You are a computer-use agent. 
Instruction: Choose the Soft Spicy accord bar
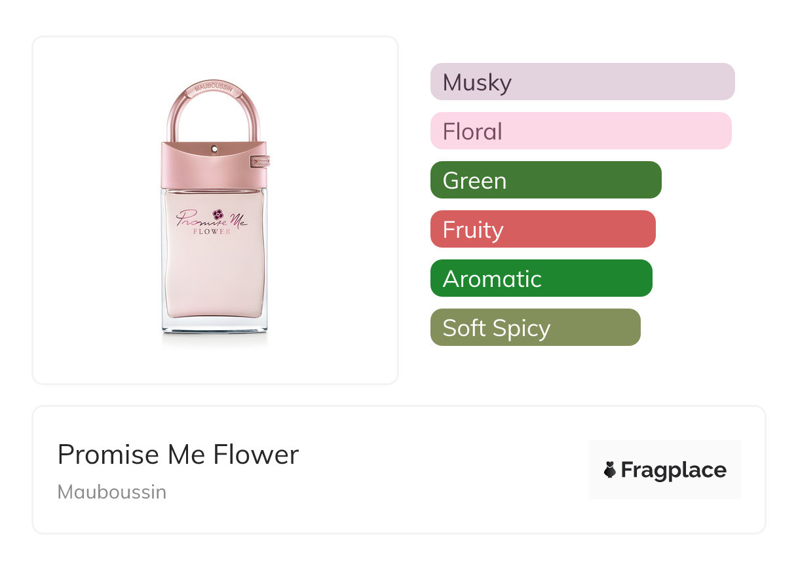tap(535, 328)
